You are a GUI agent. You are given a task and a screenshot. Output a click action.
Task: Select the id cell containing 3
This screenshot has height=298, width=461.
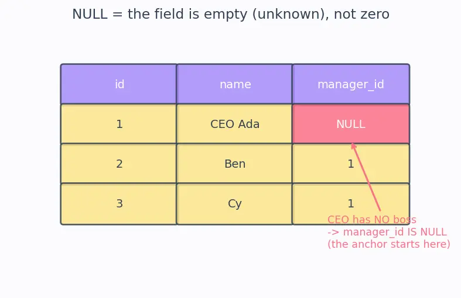click(x=119, y=204)
